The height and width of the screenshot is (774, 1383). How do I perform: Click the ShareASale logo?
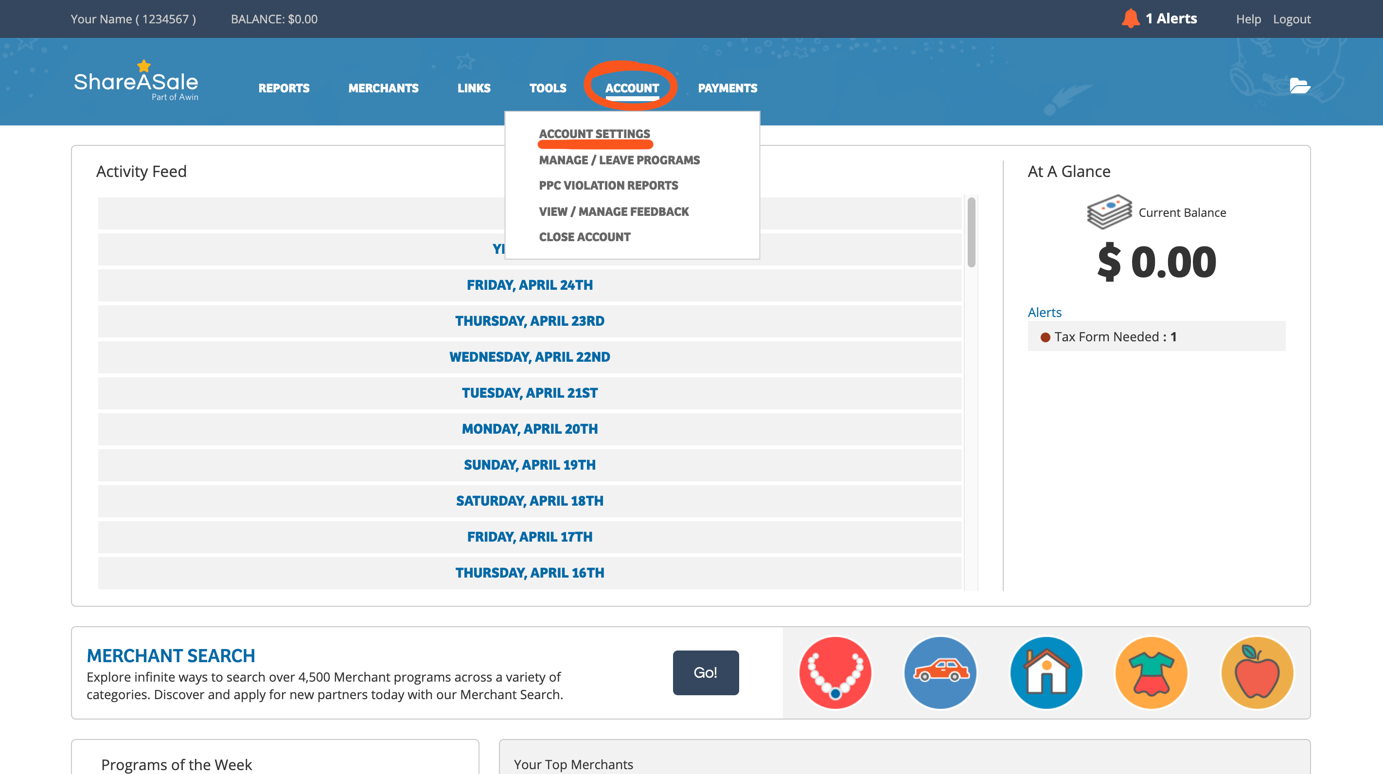click(x=136, y=81)
